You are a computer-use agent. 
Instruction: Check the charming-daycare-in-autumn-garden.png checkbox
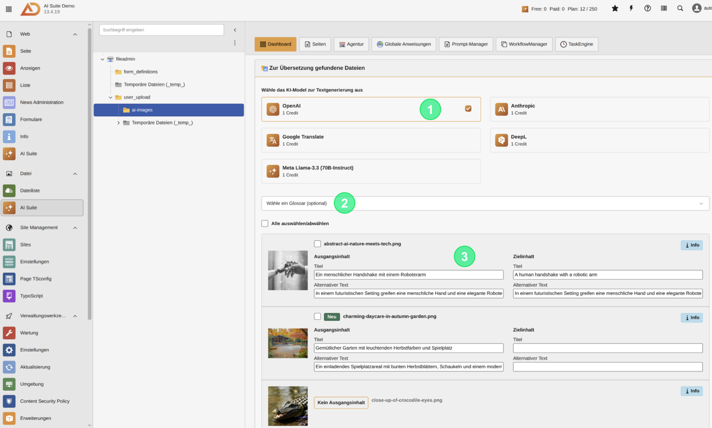317,316
